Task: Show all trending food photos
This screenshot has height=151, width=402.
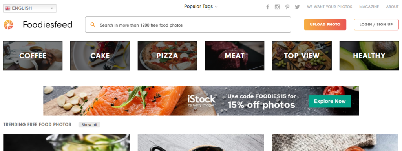Action: click(x=89, y=125)
